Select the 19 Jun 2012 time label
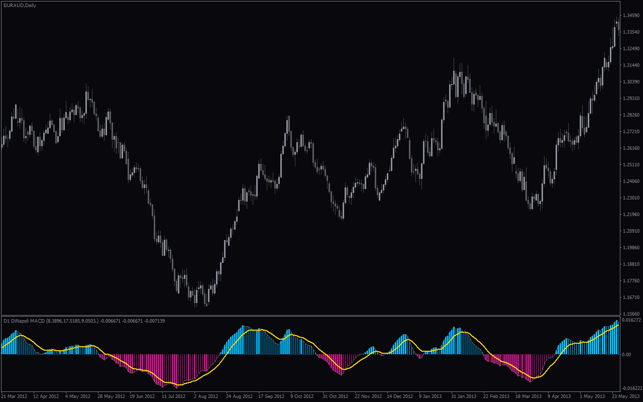The image size is (643, 402). 143,396
